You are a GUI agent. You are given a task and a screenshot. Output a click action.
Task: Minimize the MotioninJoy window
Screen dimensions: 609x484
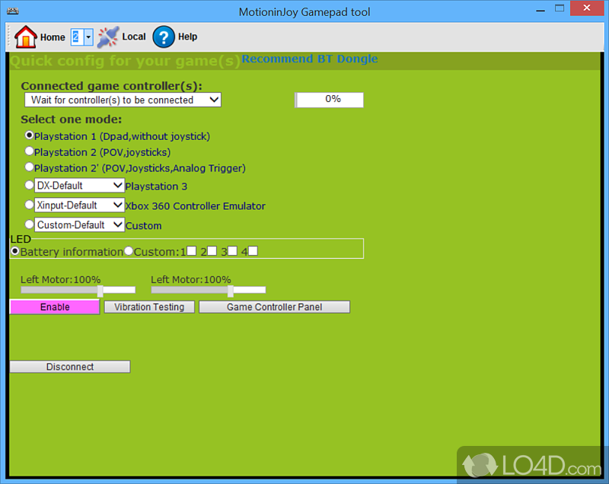tap(540, 9)
